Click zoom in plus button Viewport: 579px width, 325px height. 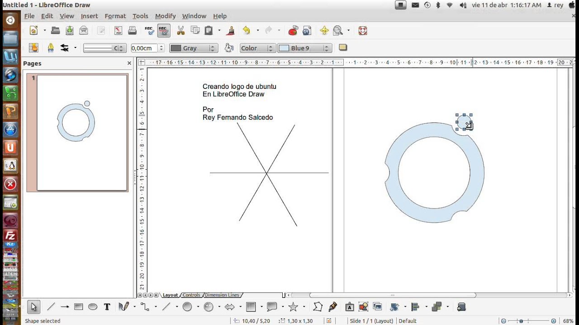tap(554, 321)
